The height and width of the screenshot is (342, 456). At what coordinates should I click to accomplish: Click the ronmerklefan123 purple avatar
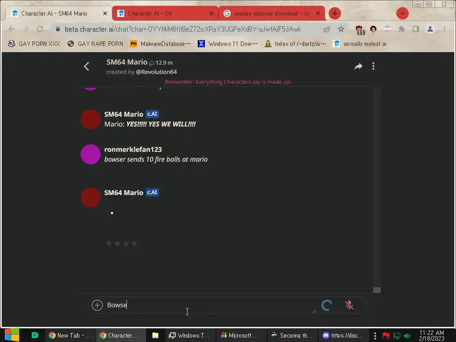point(90,154)
